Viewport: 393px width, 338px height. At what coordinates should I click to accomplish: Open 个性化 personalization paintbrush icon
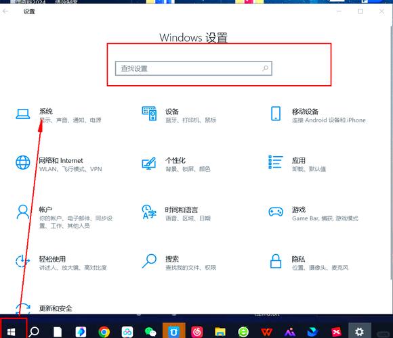(149, 163)
